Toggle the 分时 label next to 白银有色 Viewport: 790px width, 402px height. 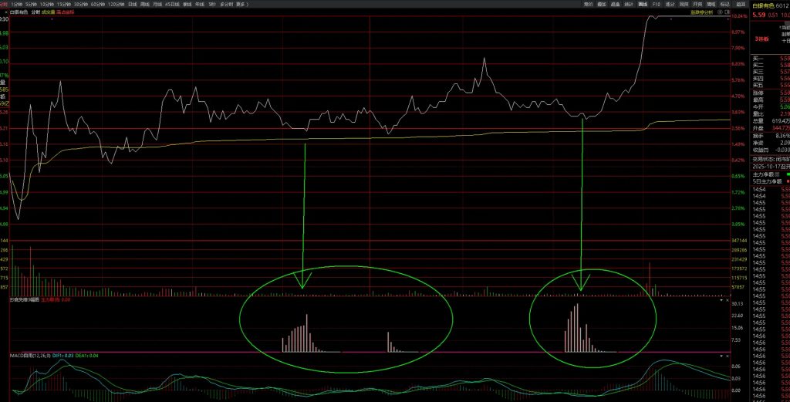35,12
